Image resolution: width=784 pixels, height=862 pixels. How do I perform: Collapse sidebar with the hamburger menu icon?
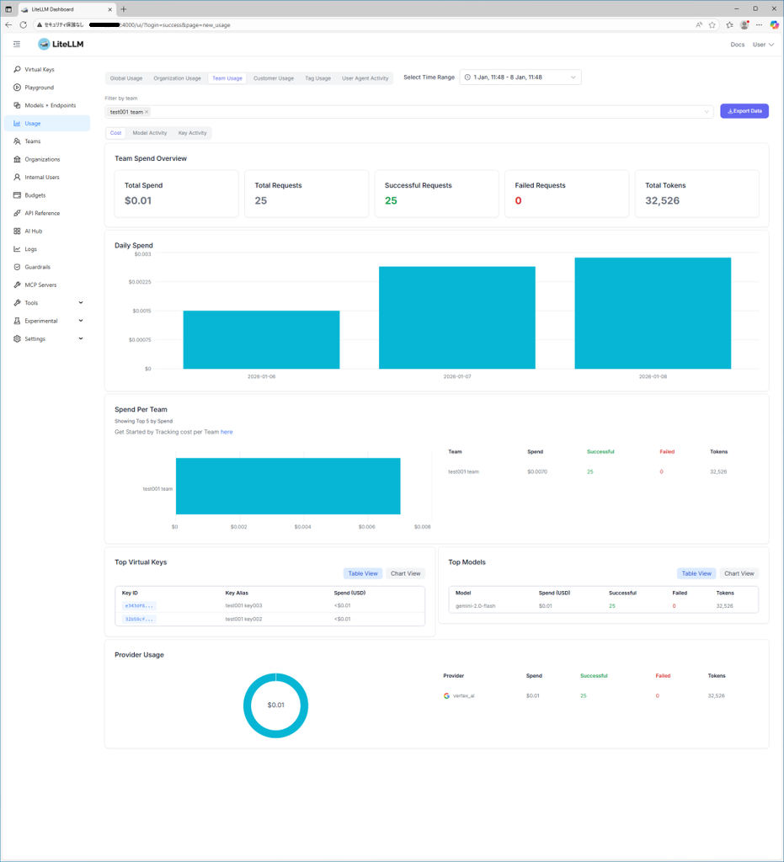click(17, 44)
